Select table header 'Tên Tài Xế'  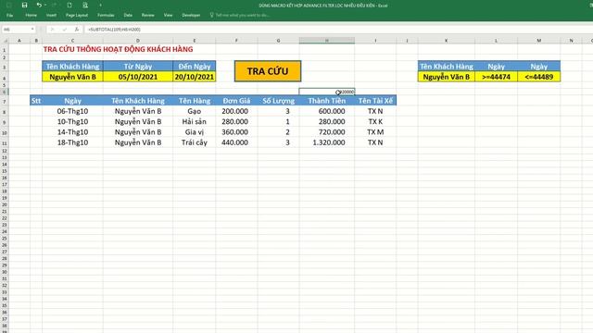[375, 101]
